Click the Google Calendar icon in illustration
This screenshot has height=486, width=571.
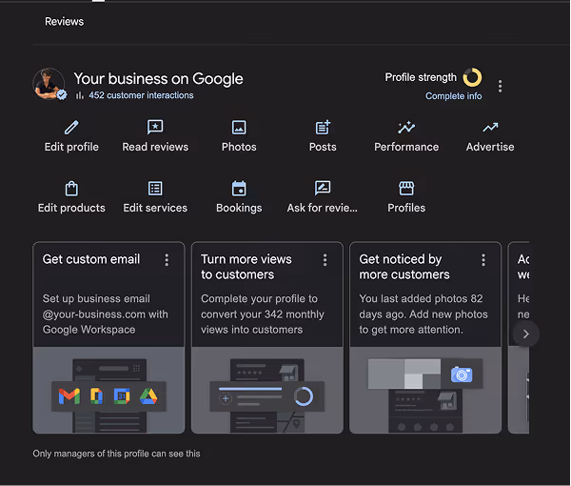(x=122, y=396)
